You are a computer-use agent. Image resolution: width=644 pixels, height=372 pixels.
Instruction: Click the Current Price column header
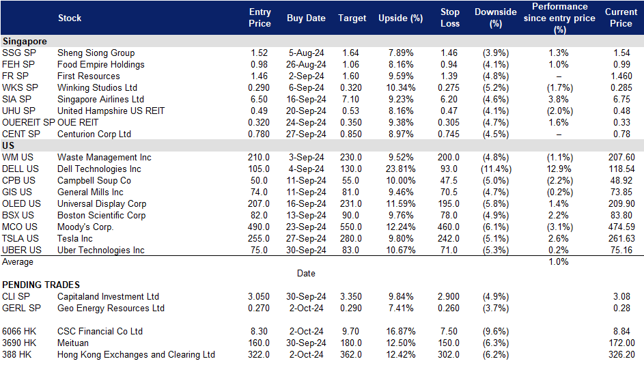tap(621, 18)
